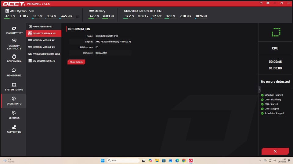293x164 pixels.
Task: Open the Stability Test section
Action: click(x=14, y=30)
